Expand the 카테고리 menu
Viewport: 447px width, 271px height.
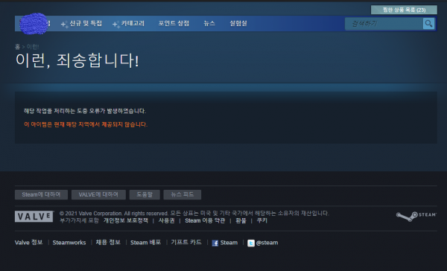(x=129, y=23)
